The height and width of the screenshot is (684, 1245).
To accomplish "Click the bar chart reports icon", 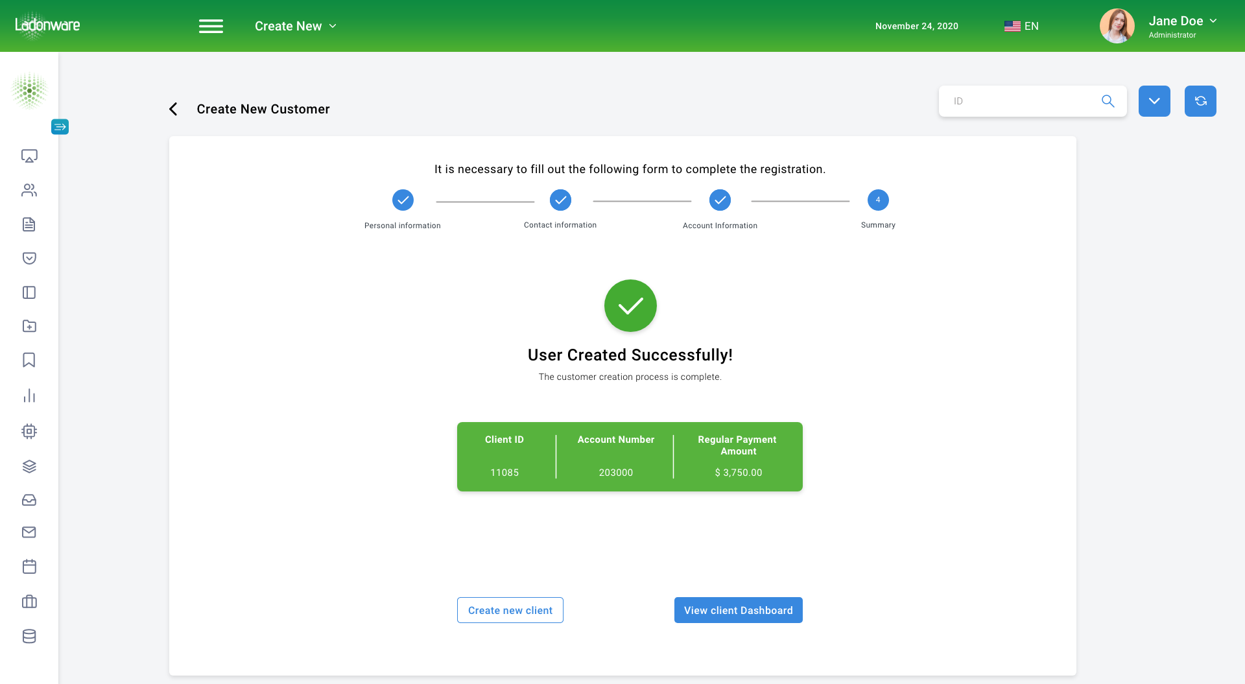I will [x=29, y=396].
